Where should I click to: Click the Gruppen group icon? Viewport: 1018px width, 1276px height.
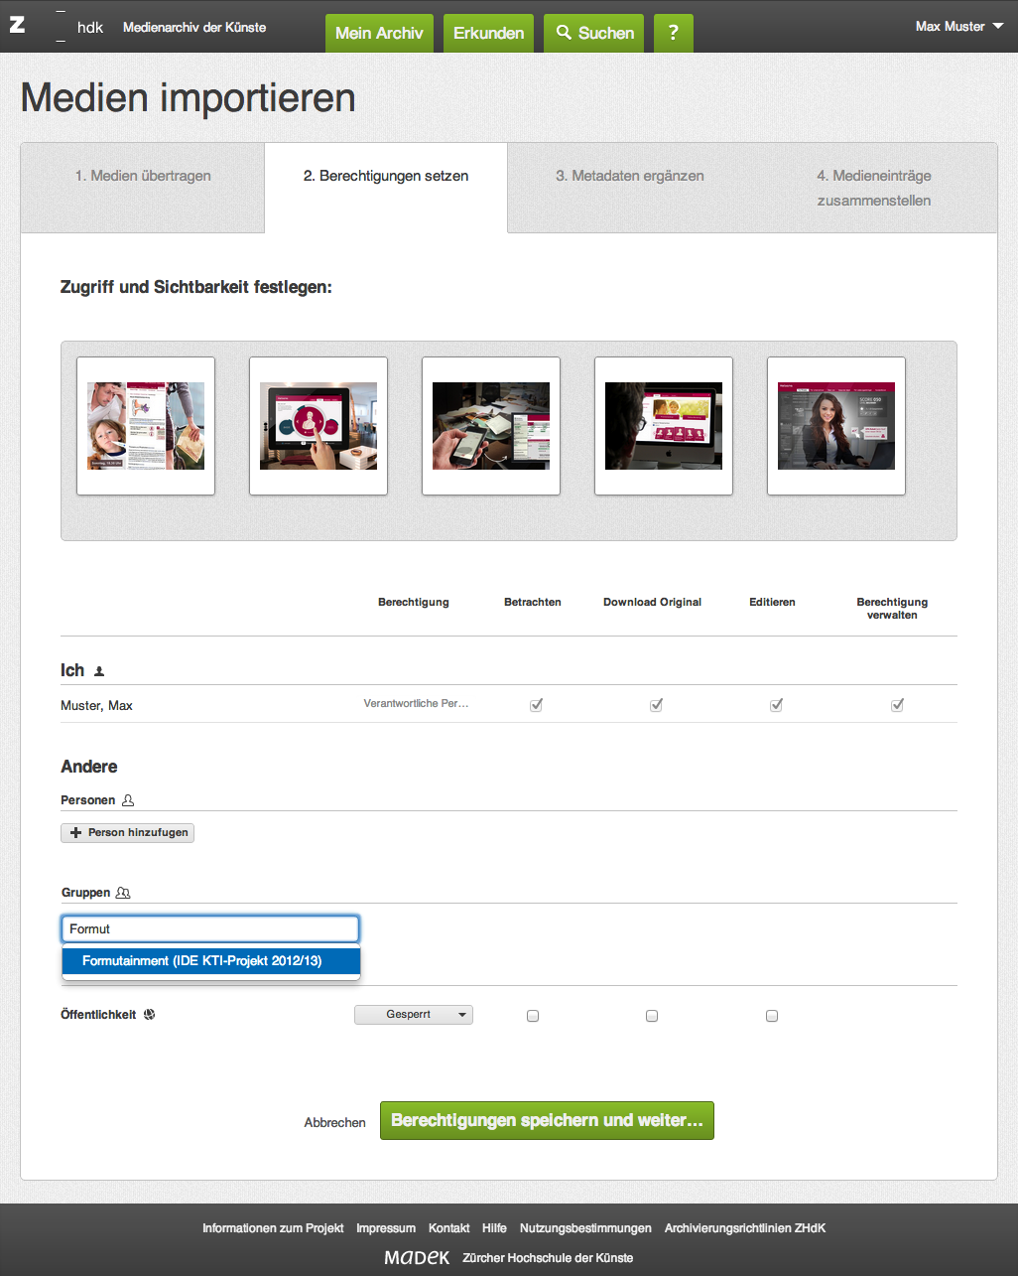[x=123, y=893]
